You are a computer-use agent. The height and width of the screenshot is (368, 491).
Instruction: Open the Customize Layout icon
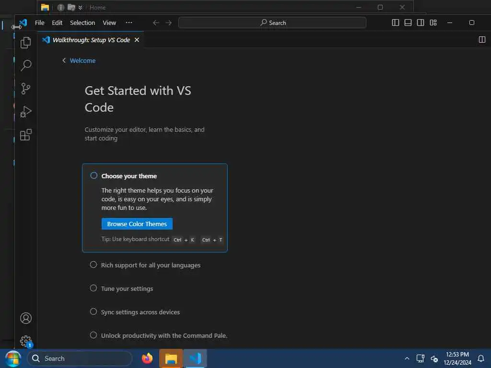click(433, 23)
